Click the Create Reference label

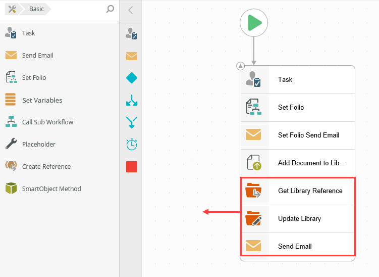(x=46, y=167)
